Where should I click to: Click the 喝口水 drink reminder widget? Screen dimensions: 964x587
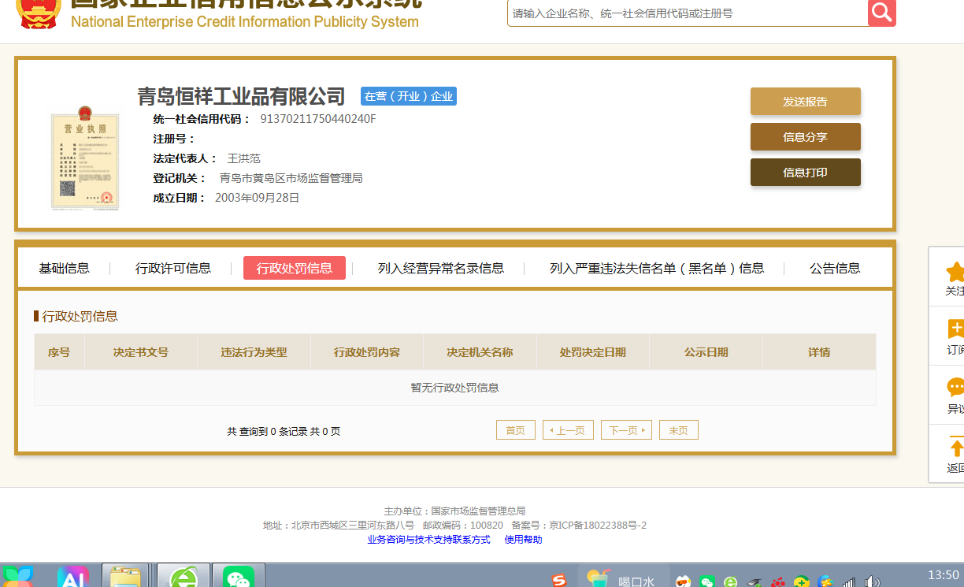(x=623, y=578)
